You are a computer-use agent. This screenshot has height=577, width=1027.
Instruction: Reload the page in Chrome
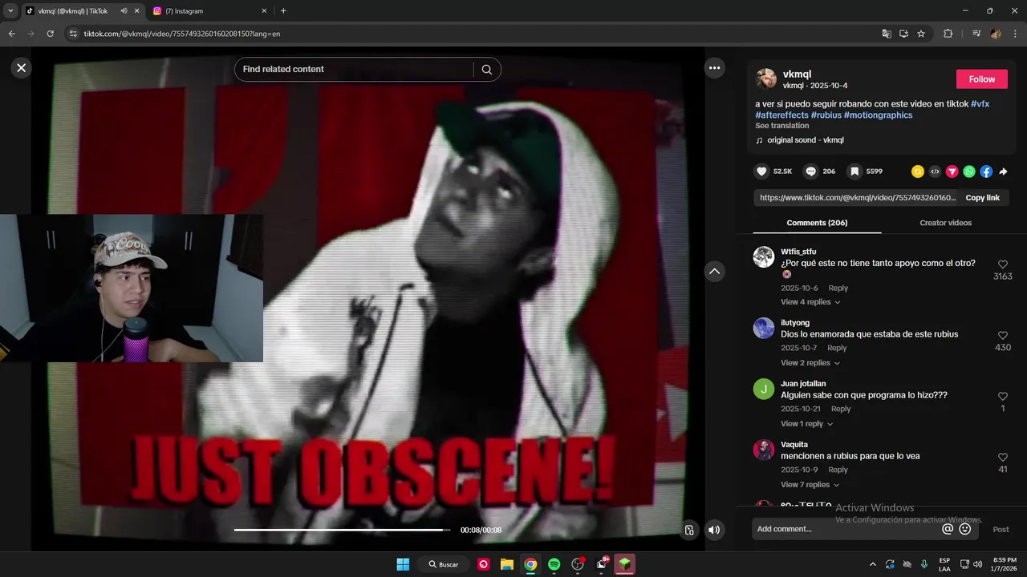tap(50, 34)
